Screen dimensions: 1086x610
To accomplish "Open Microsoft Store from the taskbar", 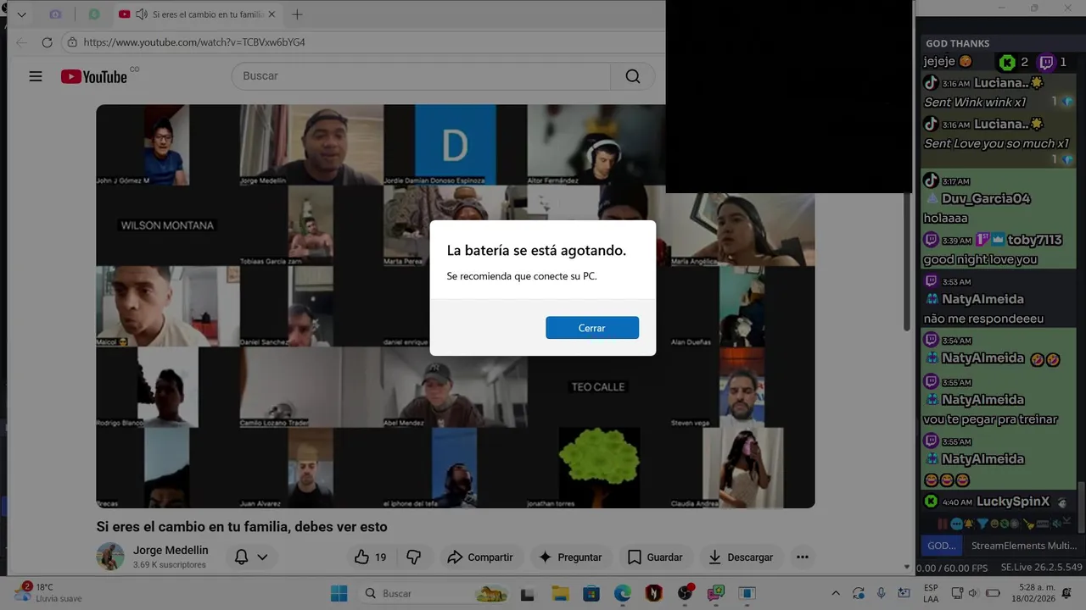I will (x=591, y=593).
